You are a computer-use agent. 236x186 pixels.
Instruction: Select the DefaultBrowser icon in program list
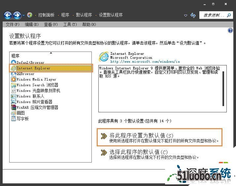[14, 62]
